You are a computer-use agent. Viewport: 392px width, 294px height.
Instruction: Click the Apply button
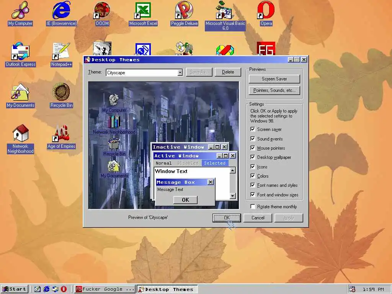coord(289,218)
